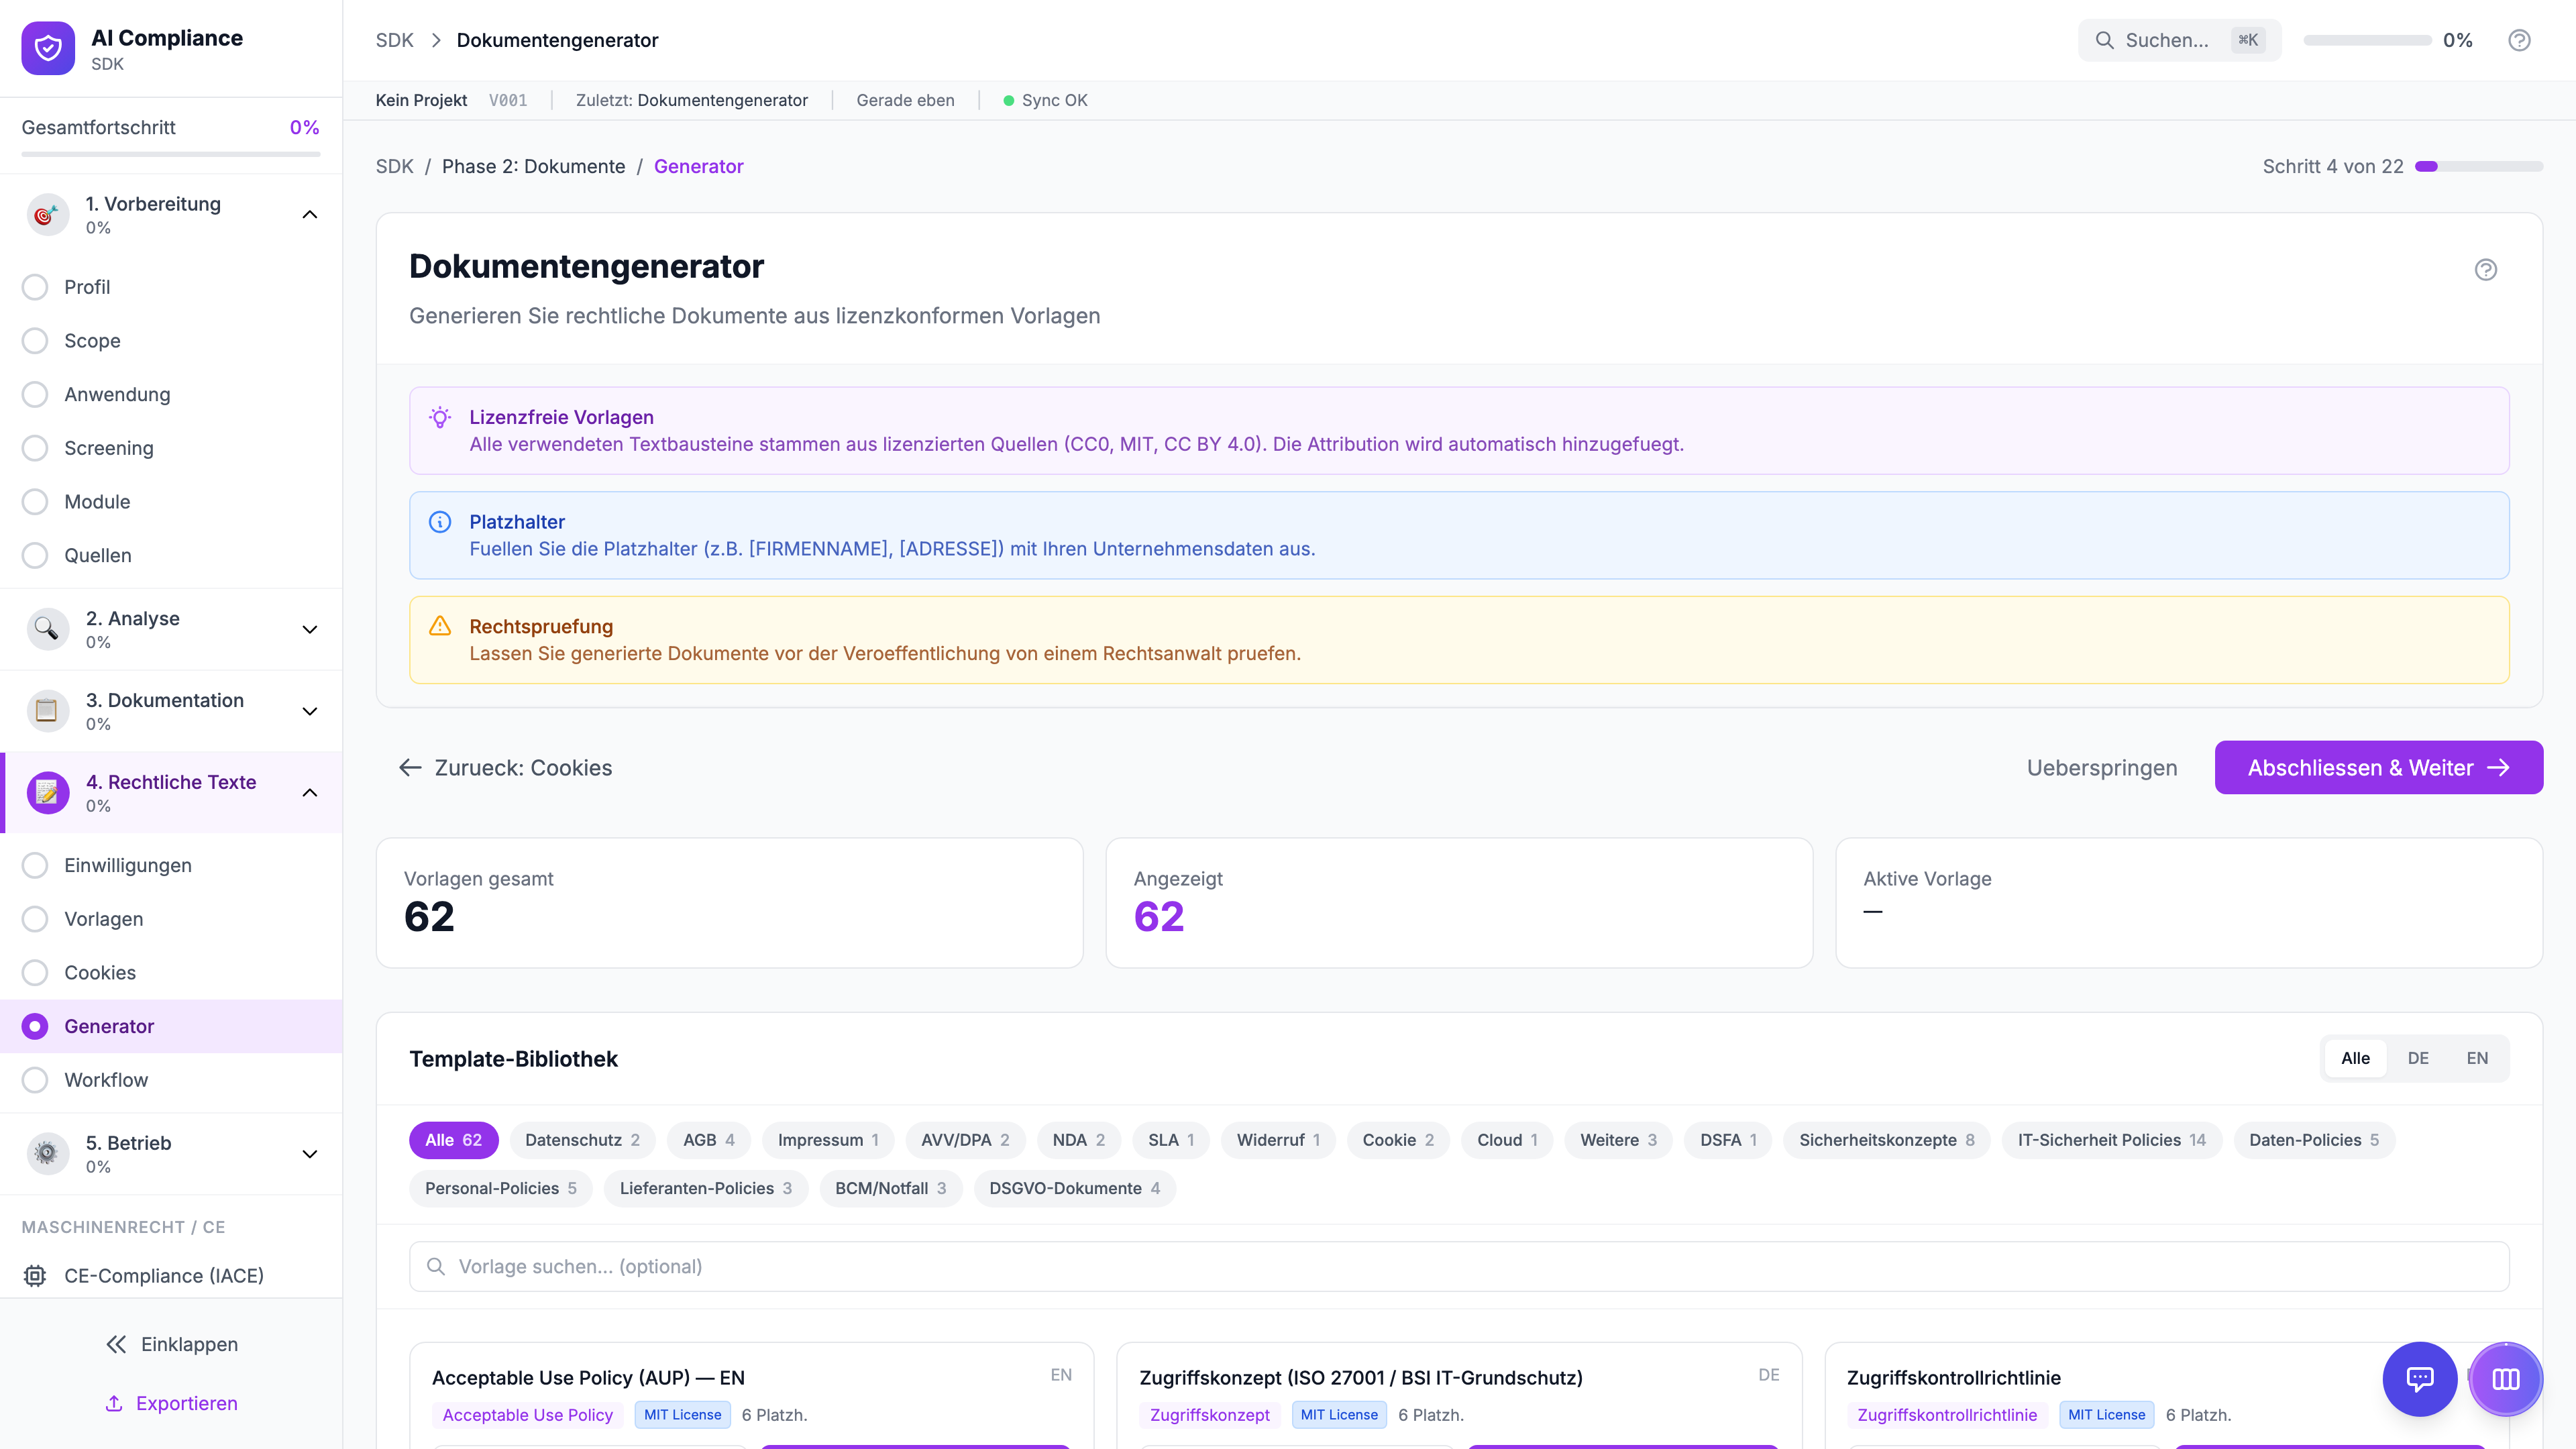This screenshot has height=1449, width=2576.
Task: Click the Einklappen double-chevron icon
Action: [x=116, y=1344]
